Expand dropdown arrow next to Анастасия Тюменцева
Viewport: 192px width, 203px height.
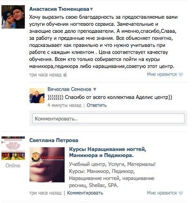(91, 9)
